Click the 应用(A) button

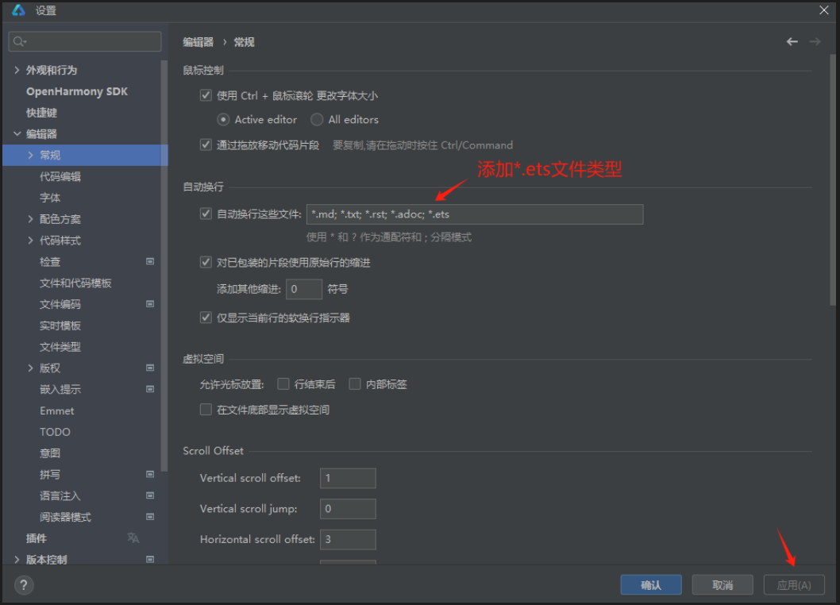coord(793,584)
